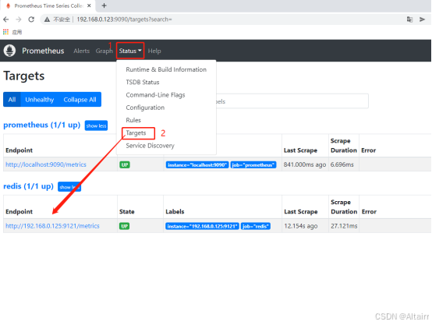The height and width of the screenshot is (325, 432).
Task: Click the browser forward arrow
Action: coord(19,19)
